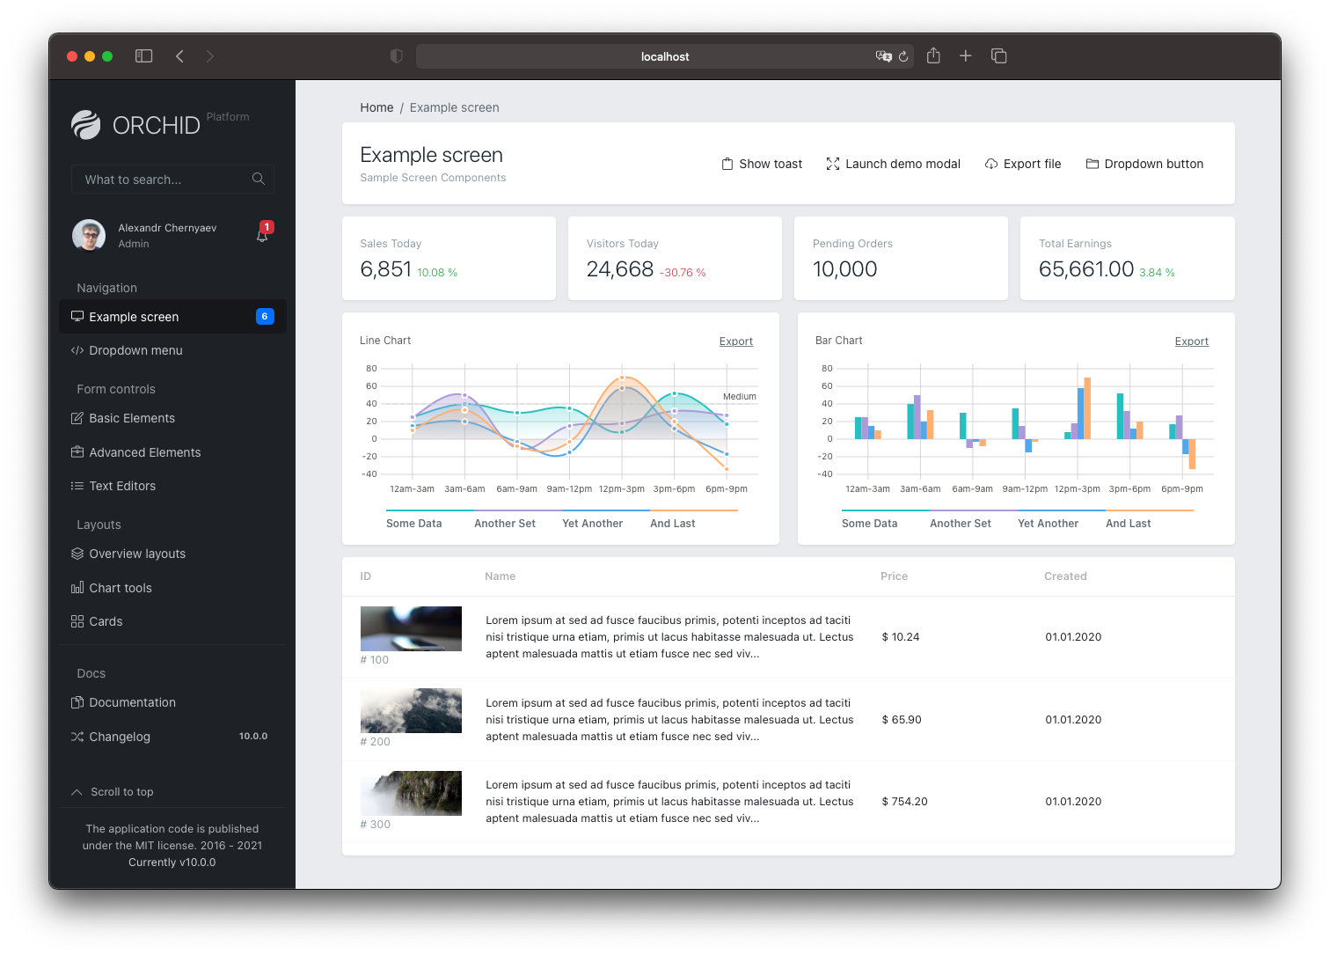Click the translate icon in address bar
The height and width of the screenshot is (954, 1330).
[x=884, y=56]
